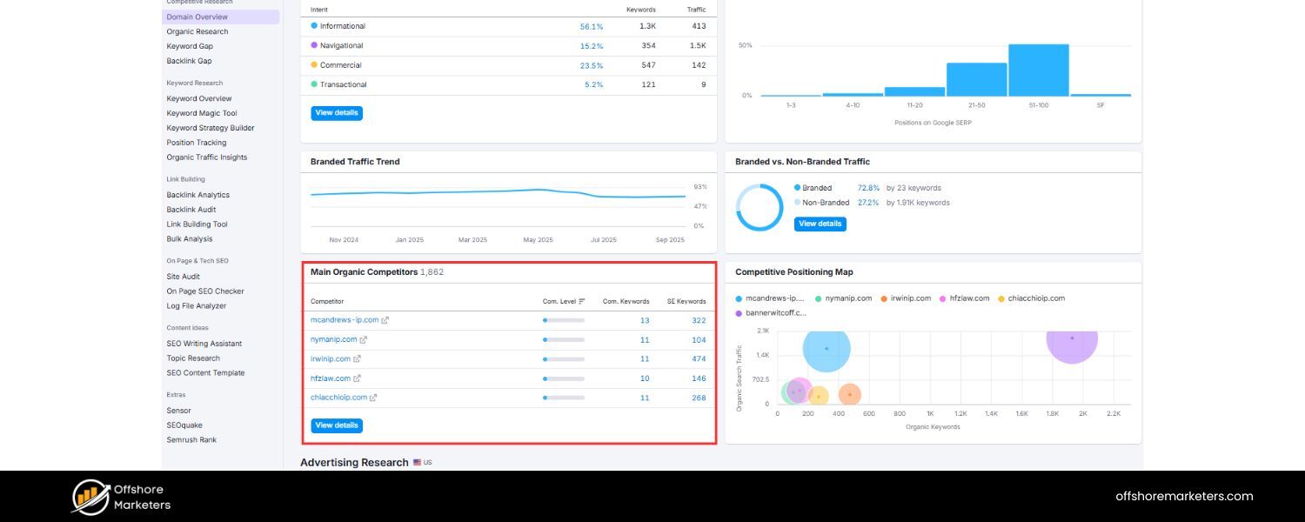Go to Keyword Magic Tool
The height and width of the screenshot is (522, 1305).
[x=202, y=113]
